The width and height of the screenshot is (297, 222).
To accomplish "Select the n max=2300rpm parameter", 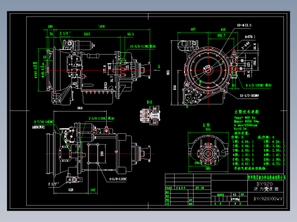I will 246,125.
